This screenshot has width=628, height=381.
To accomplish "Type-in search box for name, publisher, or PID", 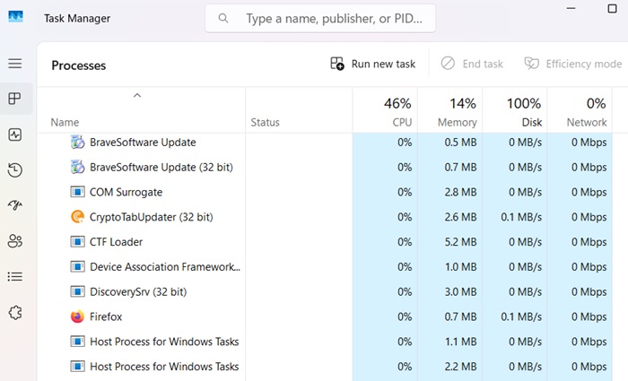I will point(320,19).
